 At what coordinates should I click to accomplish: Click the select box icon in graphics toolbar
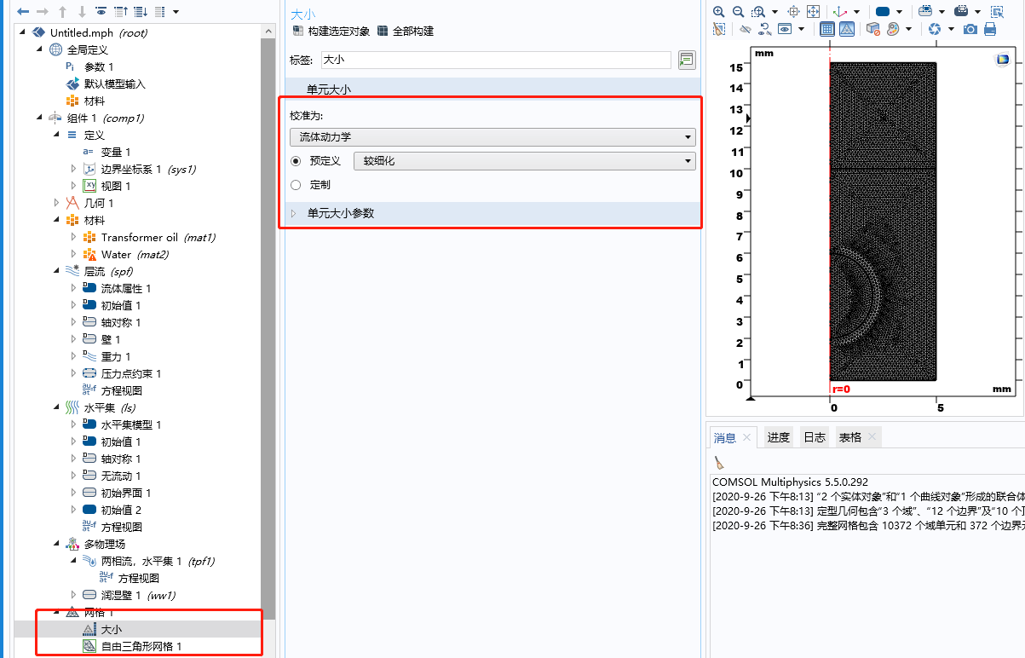click(997, 12)
